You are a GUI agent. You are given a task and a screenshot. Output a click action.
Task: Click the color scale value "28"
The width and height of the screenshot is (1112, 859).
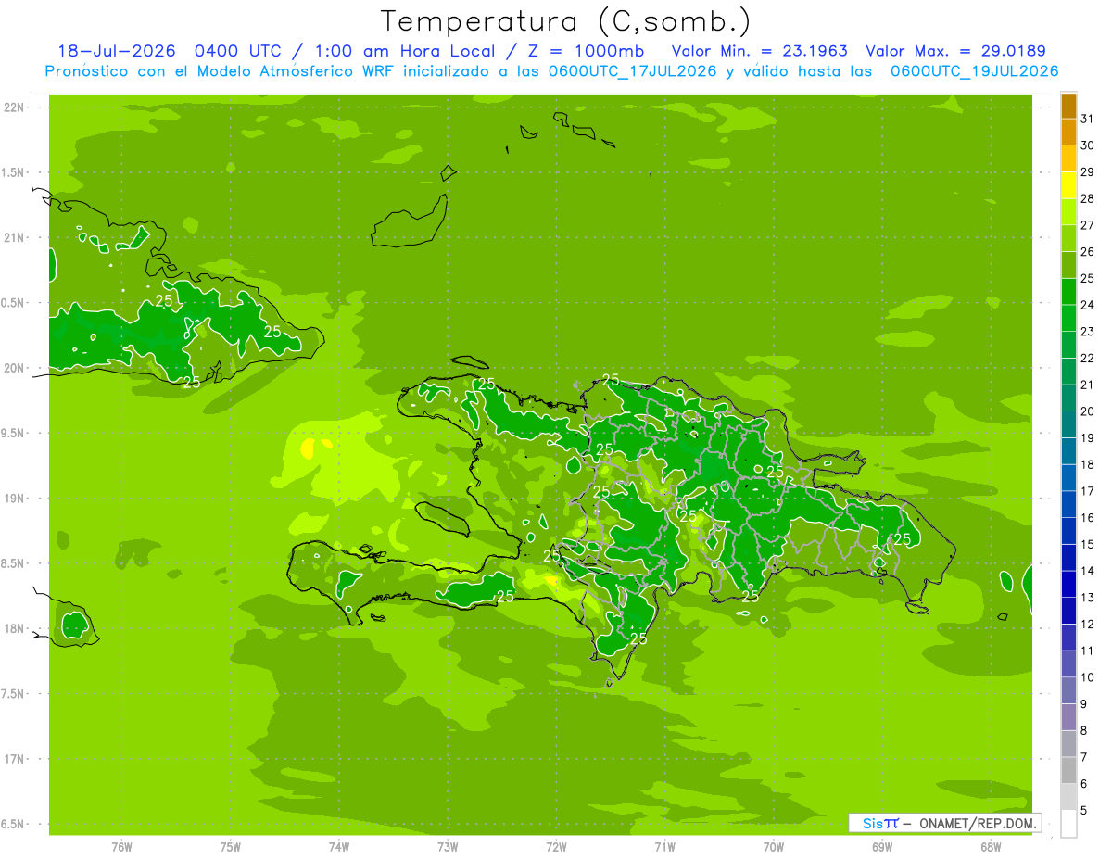click(x=1088, y=198)
